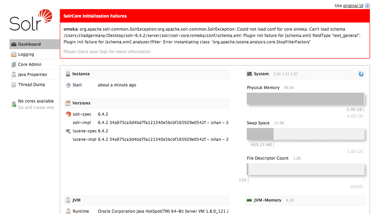
Task: Refresh the System stats with the reload icon
Action: (x=361, y=74)
